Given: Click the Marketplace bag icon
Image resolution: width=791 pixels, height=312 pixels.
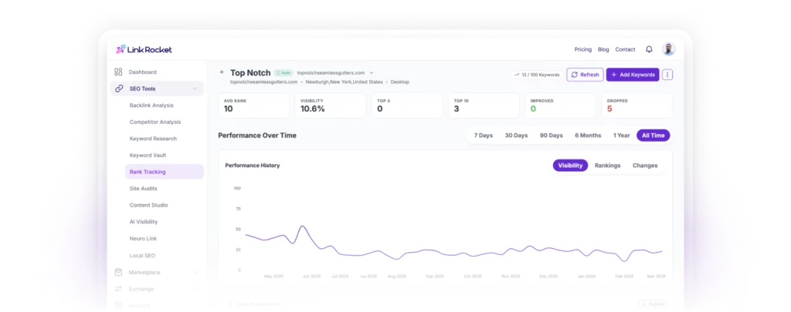Looking at the screenshot, I should tap(118, 272).
